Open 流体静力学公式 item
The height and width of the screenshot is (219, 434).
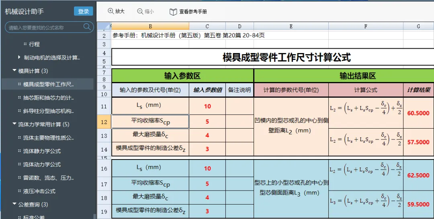pos(42,151)
